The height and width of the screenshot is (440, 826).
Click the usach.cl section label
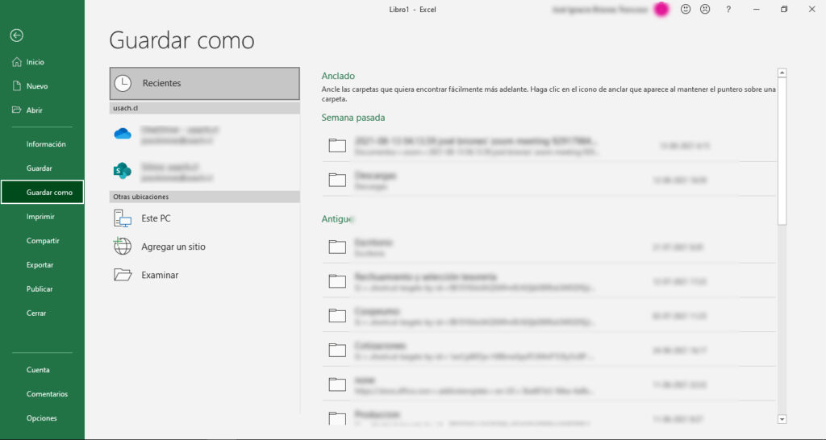125,108
